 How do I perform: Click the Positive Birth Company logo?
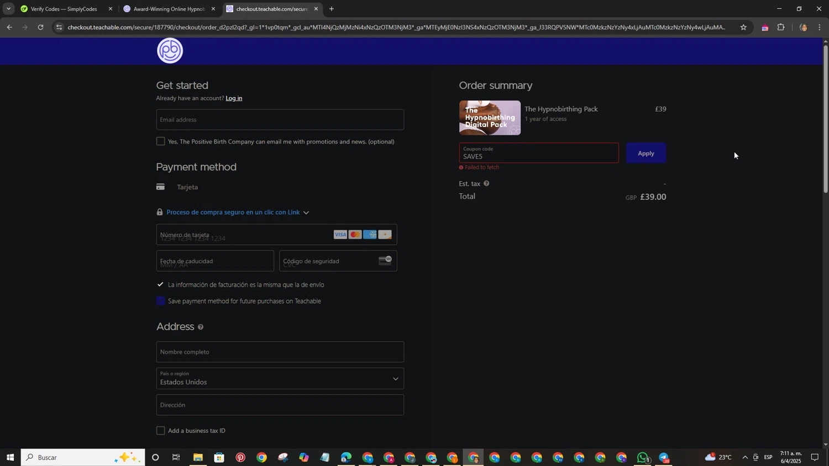(170, 50)
